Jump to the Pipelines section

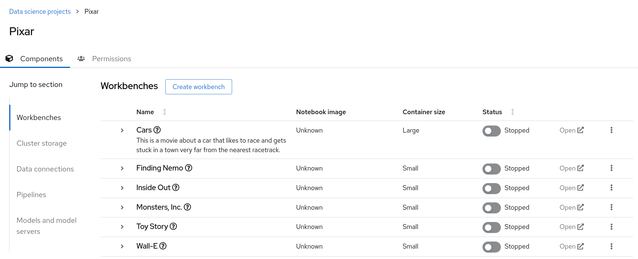31,195
